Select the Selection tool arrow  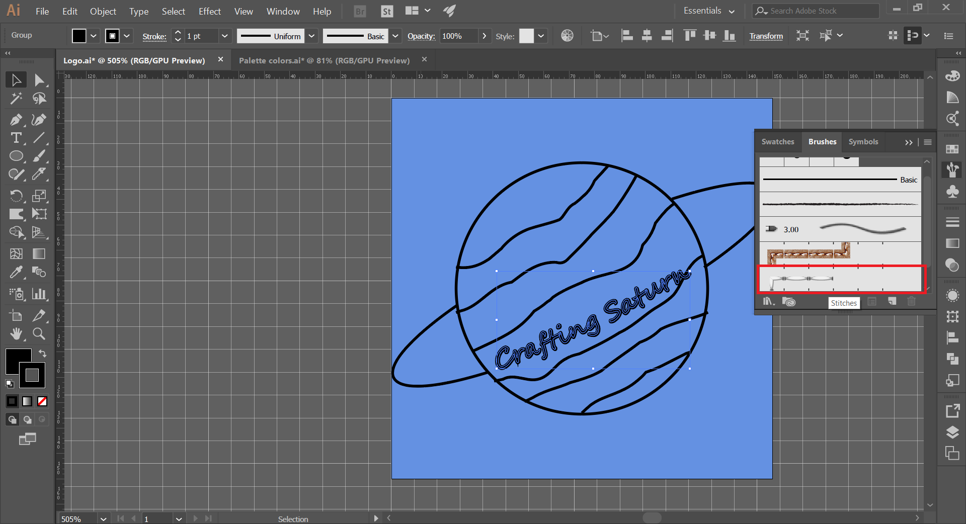click(x=16, y=80)
